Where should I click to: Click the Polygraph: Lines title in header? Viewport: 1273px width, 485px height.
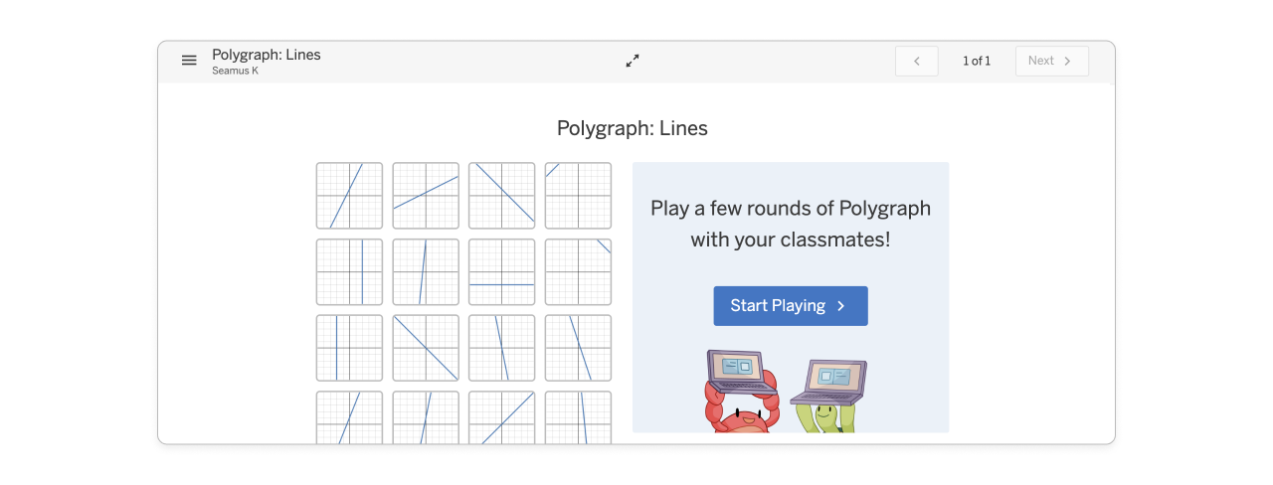267,55
